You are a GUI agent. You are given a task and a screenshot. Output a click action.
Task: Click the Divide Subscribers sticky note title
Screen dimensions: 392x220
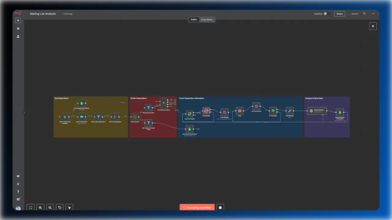138,98
